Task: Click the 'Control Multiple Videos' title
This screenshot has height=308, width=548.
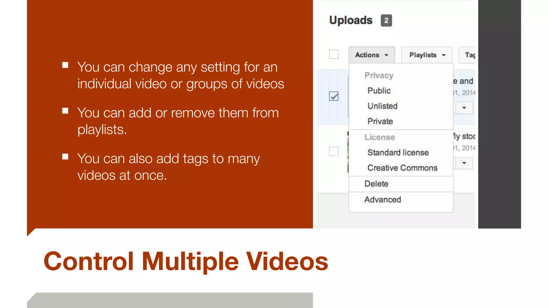Action: [x=186, y=261]
